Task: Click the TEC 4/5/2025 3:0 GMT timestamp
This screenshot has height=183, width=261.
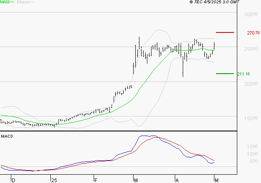Action: pos(214,2)
